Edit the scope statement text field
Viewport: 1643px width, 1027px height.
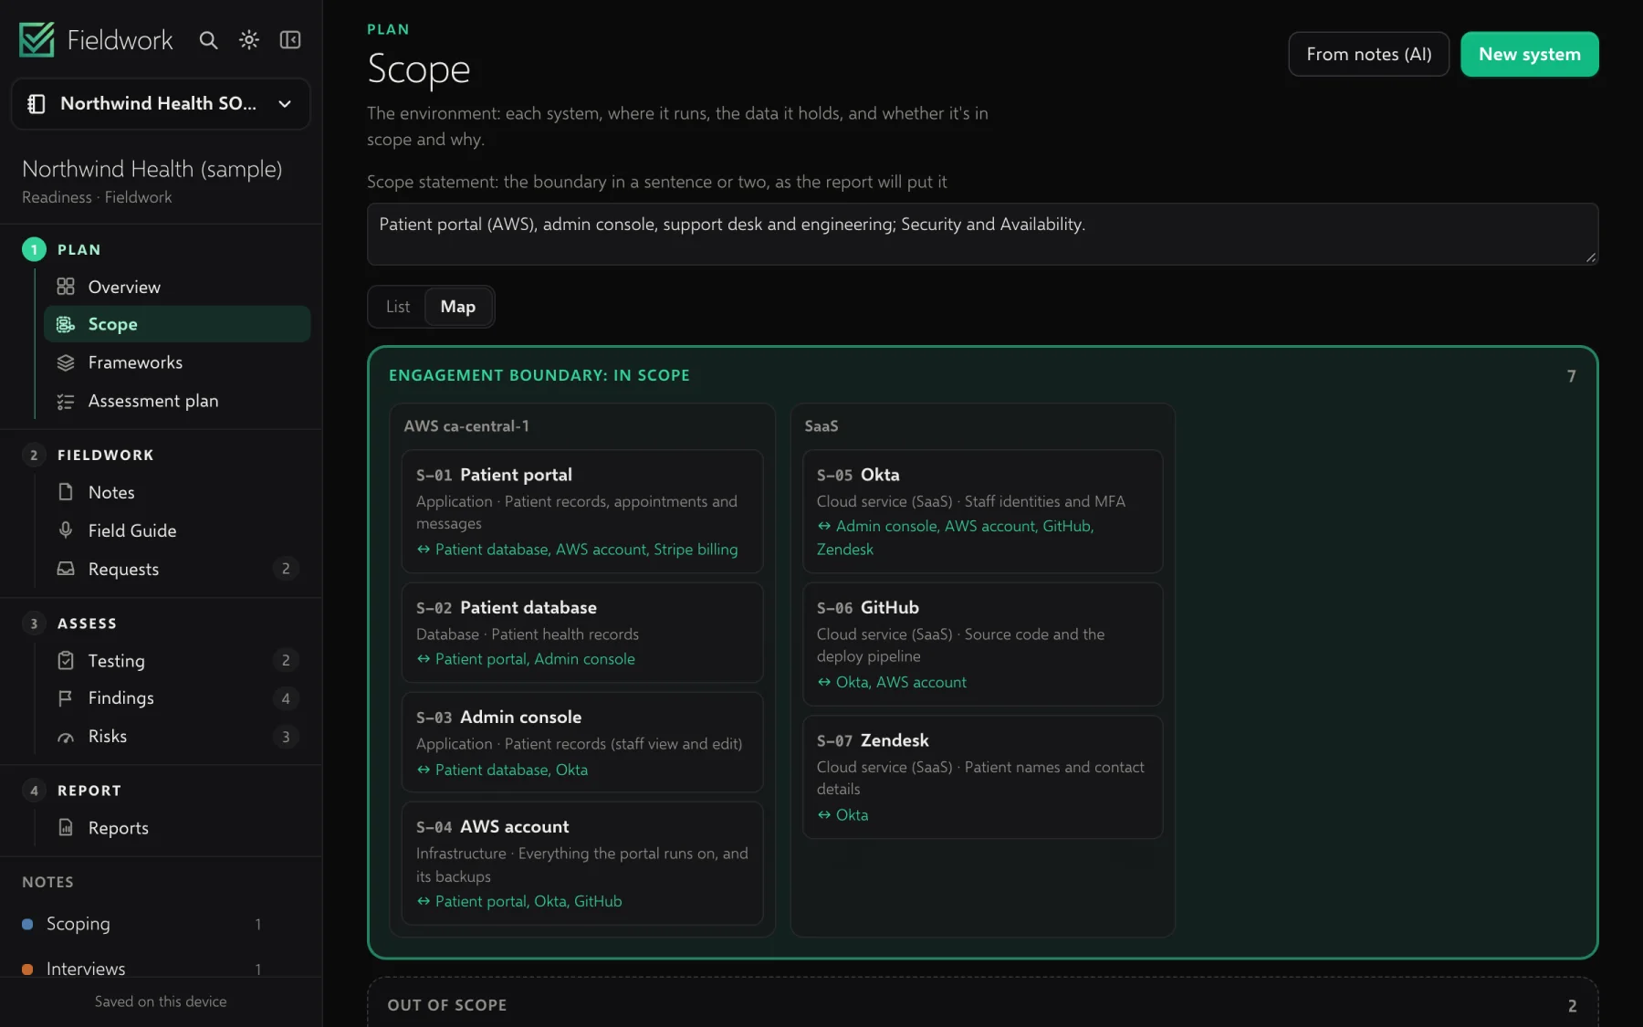[982, 234]
